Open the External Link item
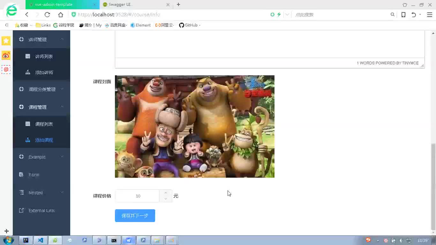This screenshot has height=245, width=436. [41, 211]
